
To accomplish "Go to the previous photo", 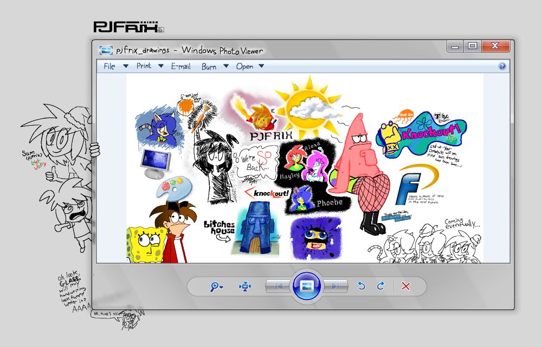I will tap(279, 286).
